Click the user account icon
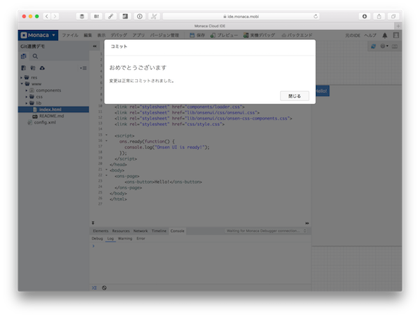Screen dimensions: 420x317 pyautogui.click(x=396, y=35)
